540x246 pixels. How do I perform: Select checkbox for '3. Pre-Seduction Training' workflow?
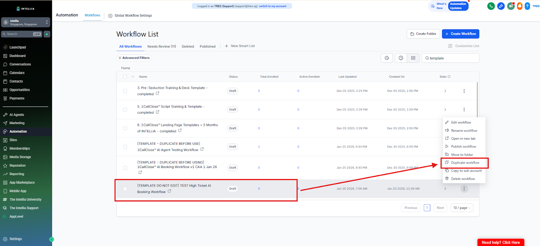click(x=125, y=91)
